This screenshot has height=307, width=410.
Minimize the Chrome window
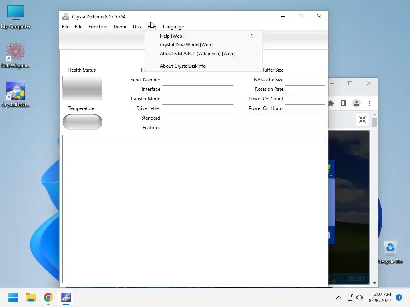click(x=332, y=83)
